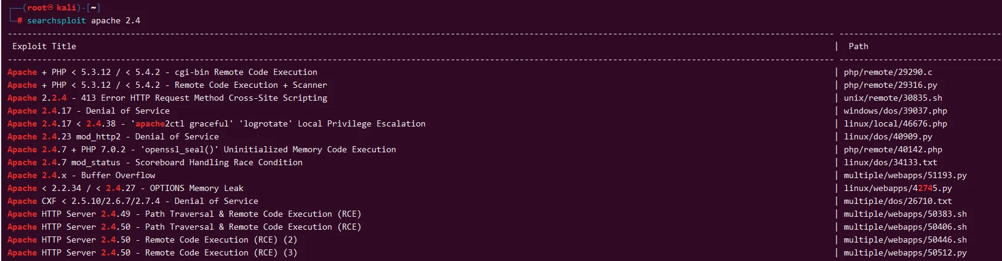Select the apache2ctl logrotate Privilege Escalation entry
Screen dimensions: 1002x261
pyautogui.click(x=217, y=124)
